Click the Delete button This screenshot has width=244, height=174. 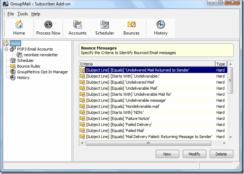coord(221,154)
